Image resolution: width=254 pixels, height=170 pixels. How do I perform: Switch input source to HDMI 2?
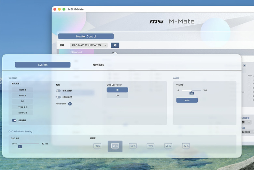22,96
